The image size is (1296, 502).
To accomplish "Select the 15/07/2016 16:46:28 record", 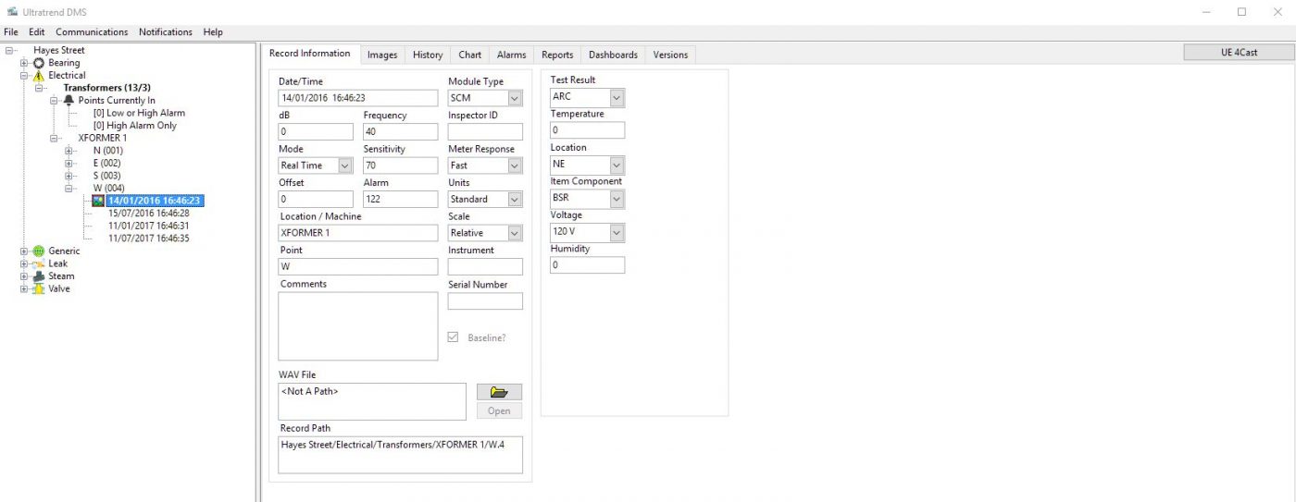I will click(x=148, y=214).
